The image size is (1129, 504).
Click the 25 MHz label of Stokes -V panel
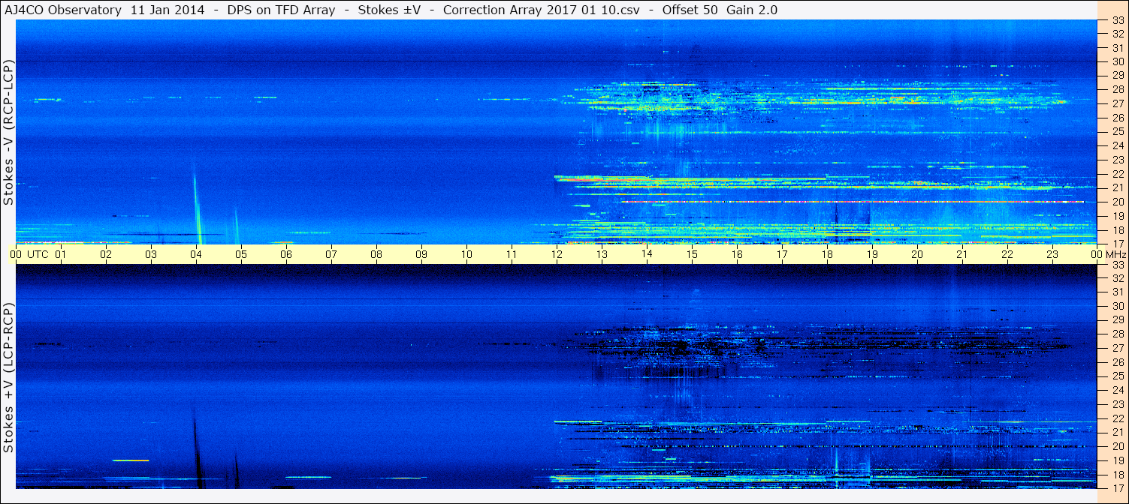point(1118,132)
